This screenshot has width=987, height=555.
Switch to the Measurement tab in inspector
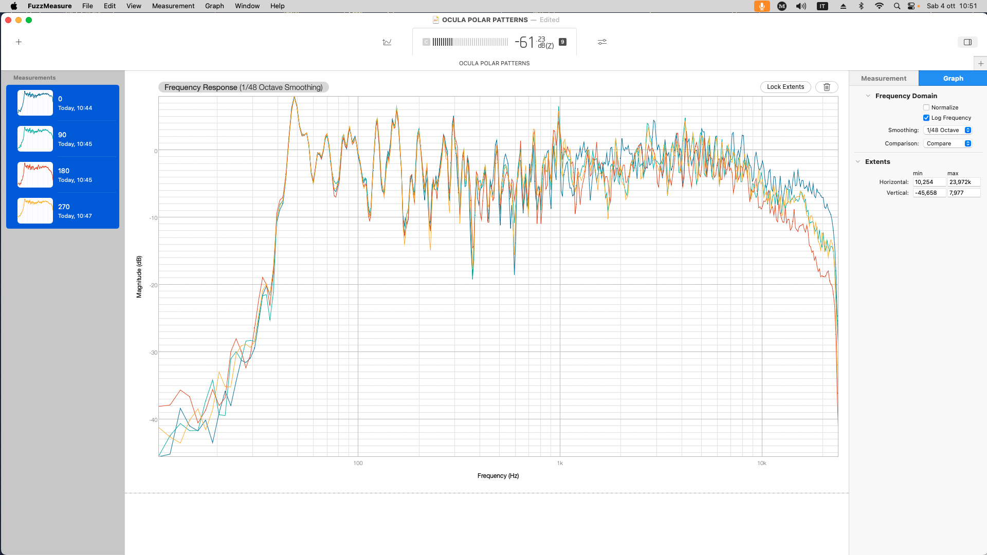[884, 79]
